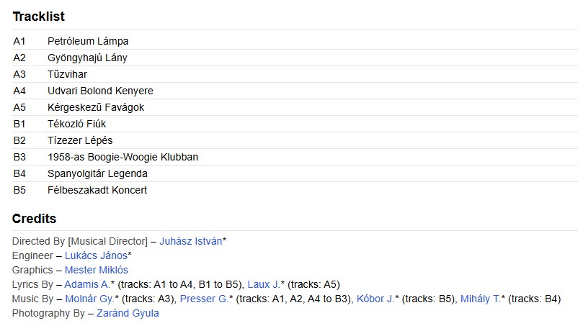Open the Presser G. music link
Image resolution: width=578 pixels, height=331 pixels.
click(204, 299)
